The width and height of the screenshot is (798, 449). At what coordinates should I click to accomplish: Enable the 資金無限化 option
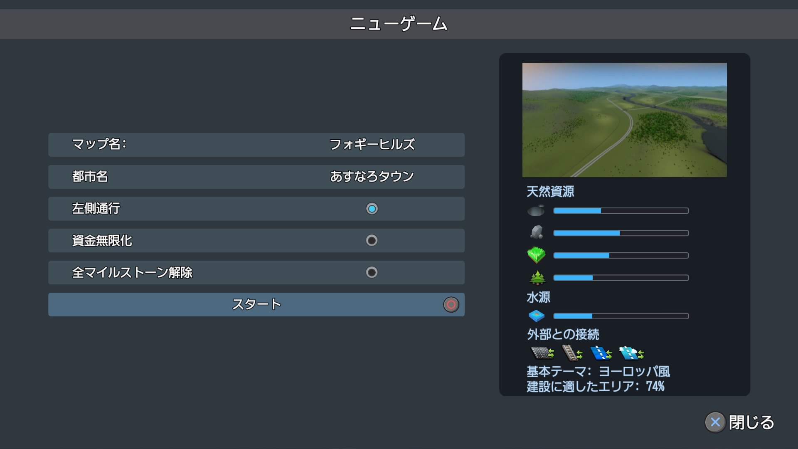372,241
